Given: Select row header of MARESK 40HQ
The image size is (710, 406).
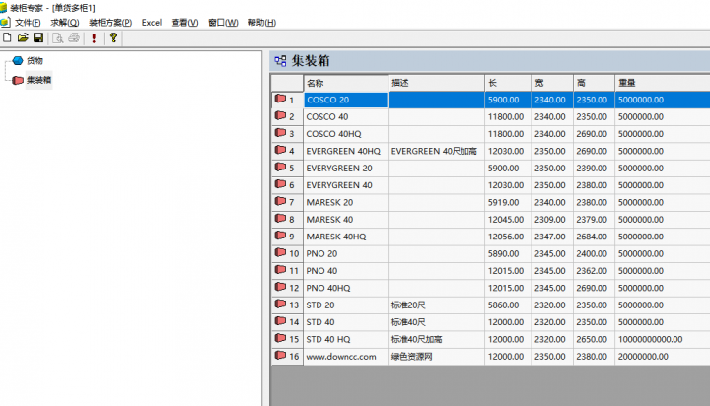Looking at the screenshot, I should 287,237.
